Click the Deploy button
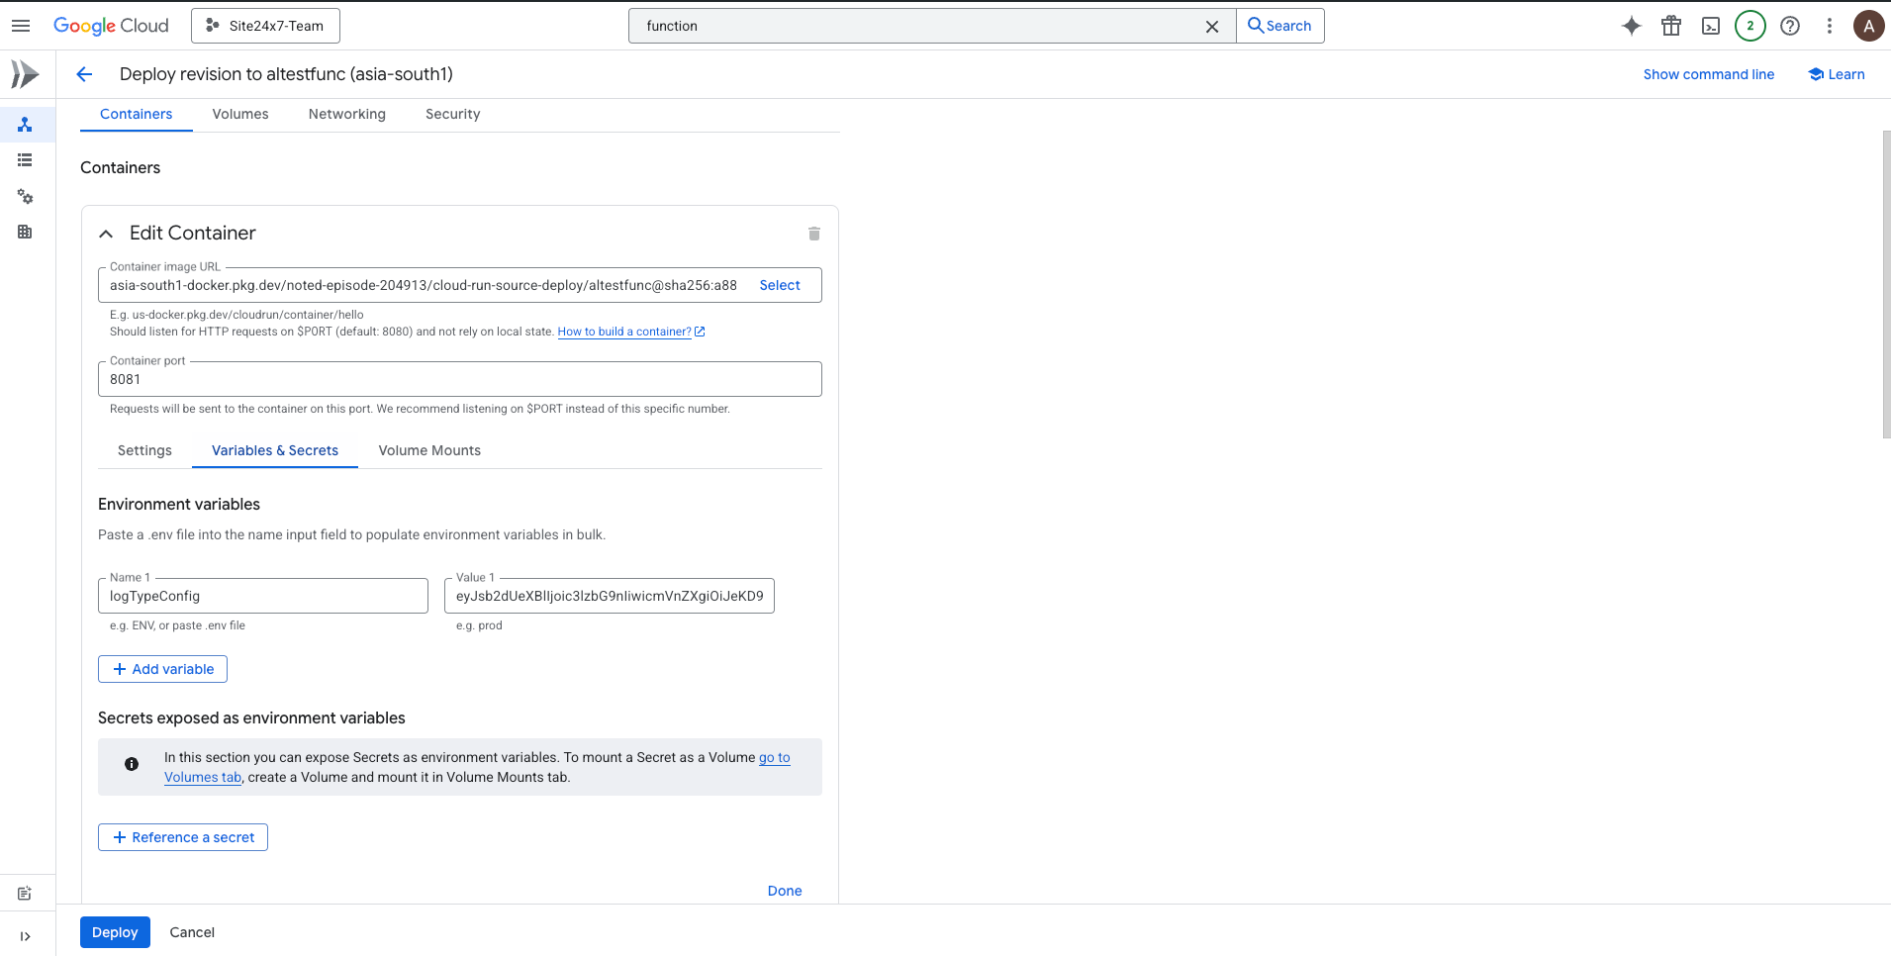 [x=115, y=932]
